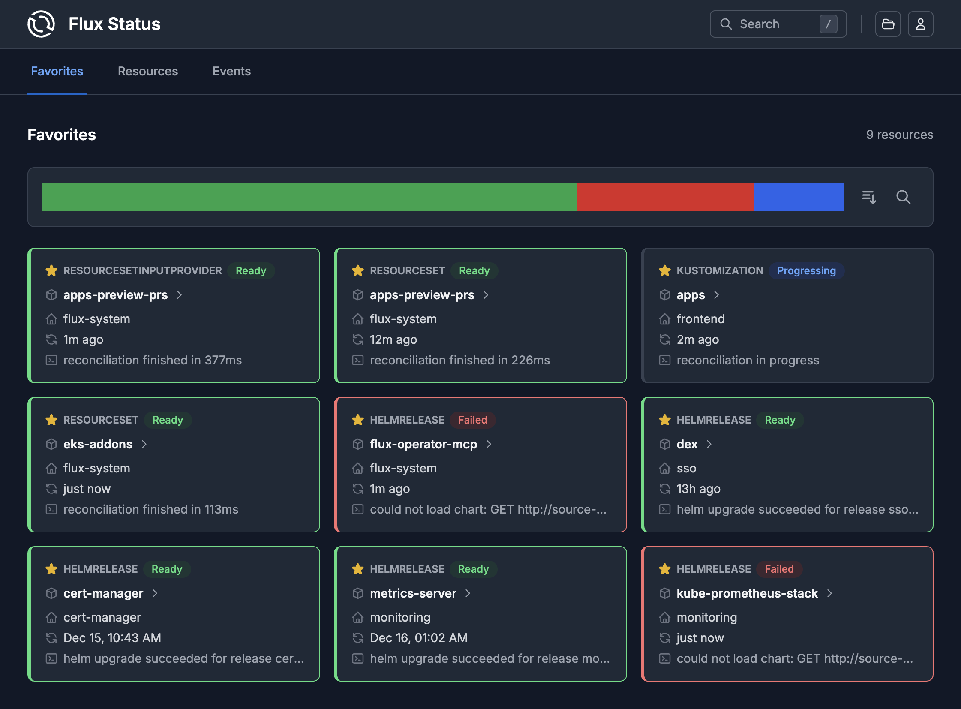
Task: Click the filter search magnifier icon
Action: coord(903,197)
